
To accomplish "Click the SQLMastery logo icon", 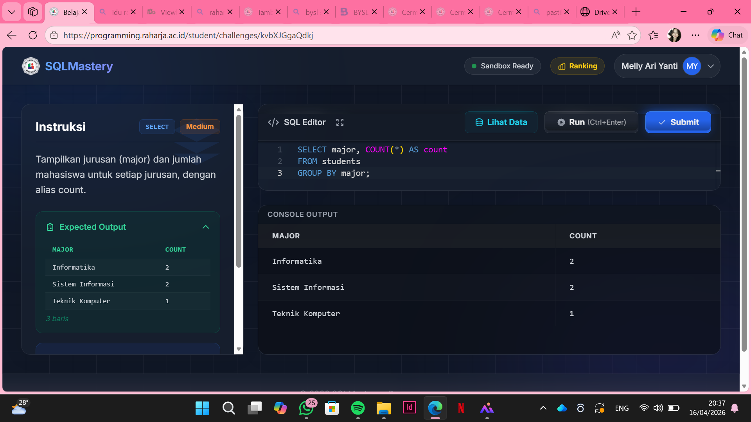I will 31,66.
